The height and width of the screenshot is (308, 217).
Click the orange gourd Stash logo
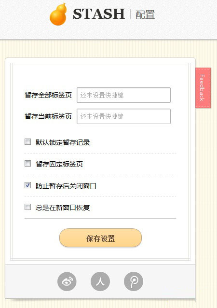click(x=58, y=14)
